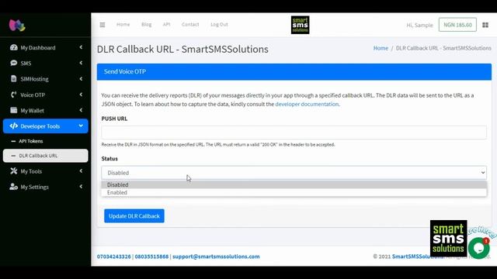
Task: Click the Home breadcrumb link
Action: pyautogui.click(x=381, y=48)
